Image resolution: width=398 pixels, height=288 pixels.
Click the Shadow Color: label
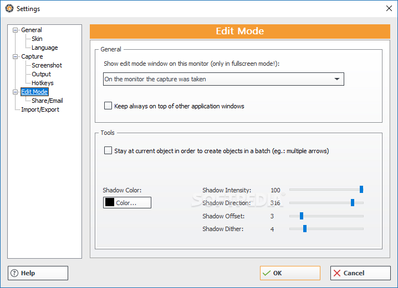pos(122,190)
